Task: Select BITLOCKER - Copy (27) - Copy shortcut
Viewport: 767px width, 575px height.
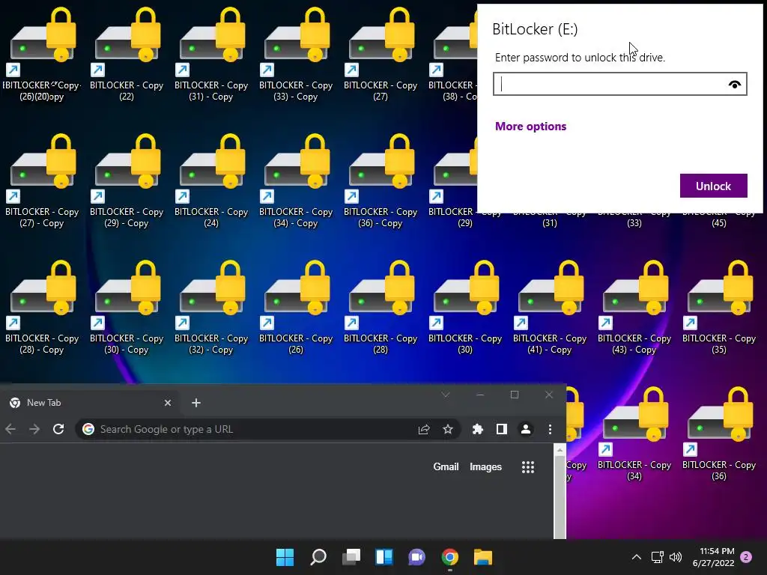Action: coord(42,180)
